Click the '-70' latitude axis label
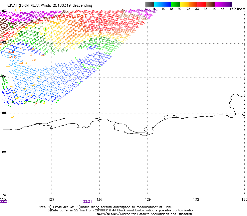Image resolution: width=247 pixels, height=216 pixels. click(x=3, y=195)
